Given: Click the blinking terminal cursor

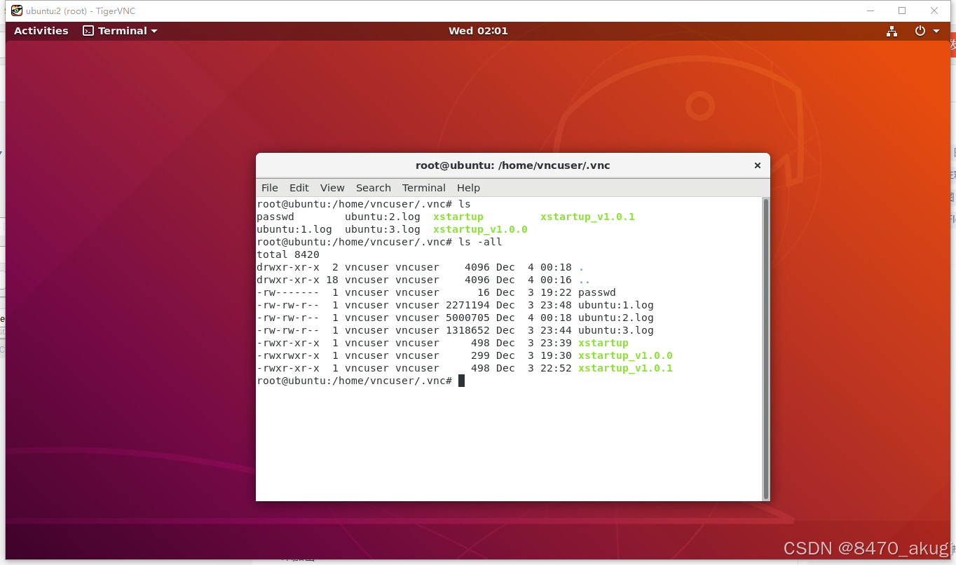Looking at the screenshot, I should 461,381.
